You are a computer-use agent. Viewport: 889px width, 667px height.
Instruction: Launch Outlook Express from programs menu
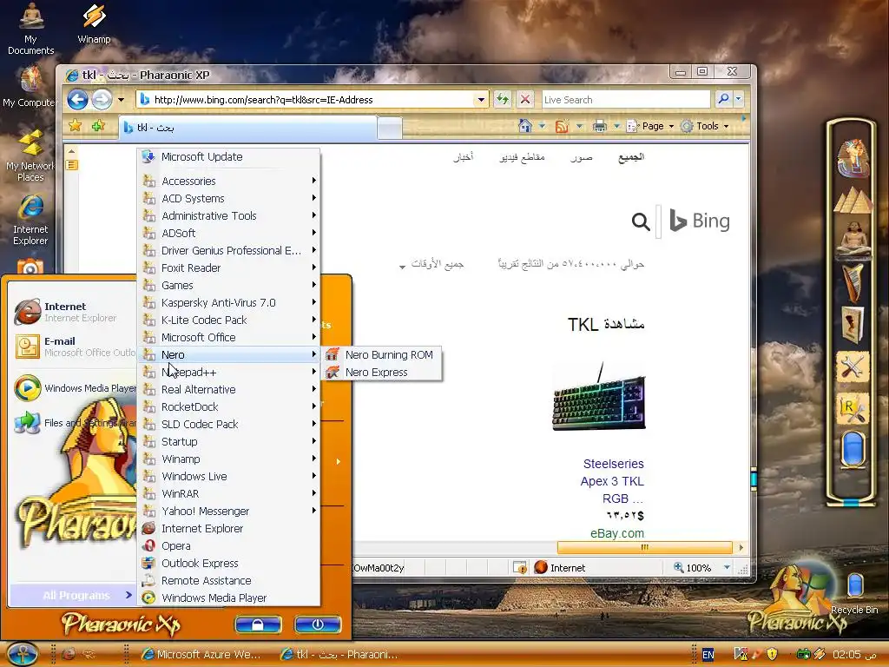tap(229, 563)
